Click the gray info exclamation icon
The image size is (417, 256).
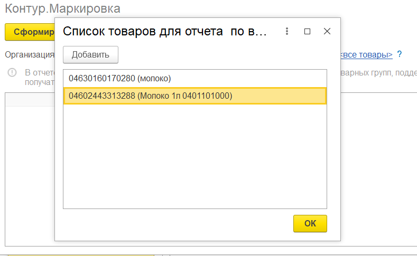point(12,72)
